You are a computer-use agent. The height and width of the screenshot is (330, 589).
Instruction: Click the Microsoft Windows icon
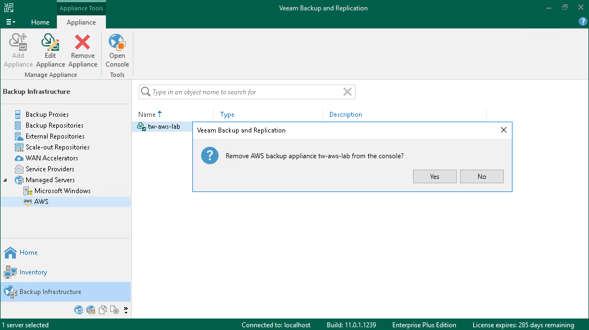[28, 191]
